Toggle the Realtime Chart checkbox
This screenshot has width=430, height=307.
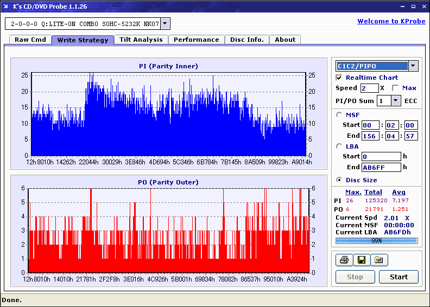tap(339, 78)
